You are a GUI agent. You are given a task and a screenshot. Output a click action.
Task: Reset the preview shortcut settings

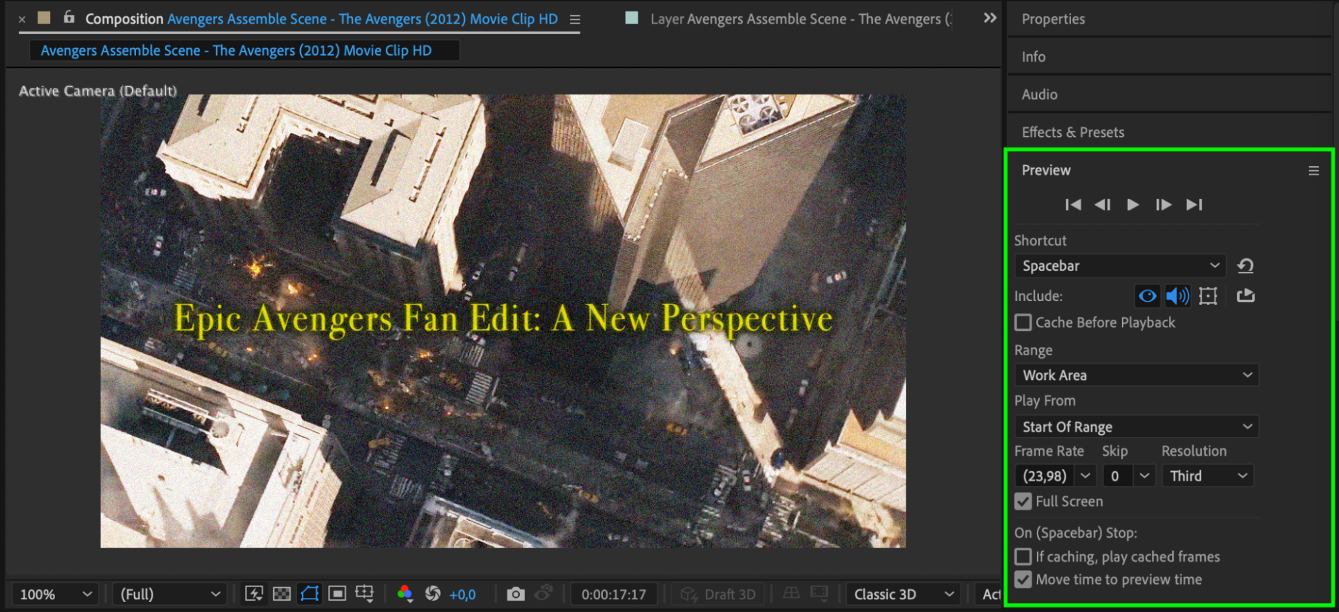point(1245,266)
